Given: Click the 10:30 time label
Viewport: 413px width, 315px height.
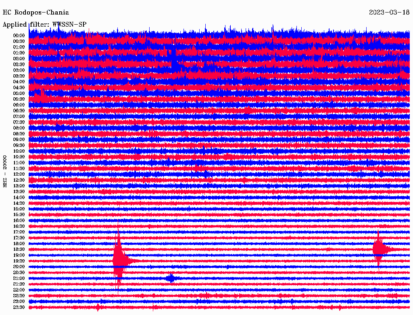Looking at the screenshot, I should (x=19, y=157).
